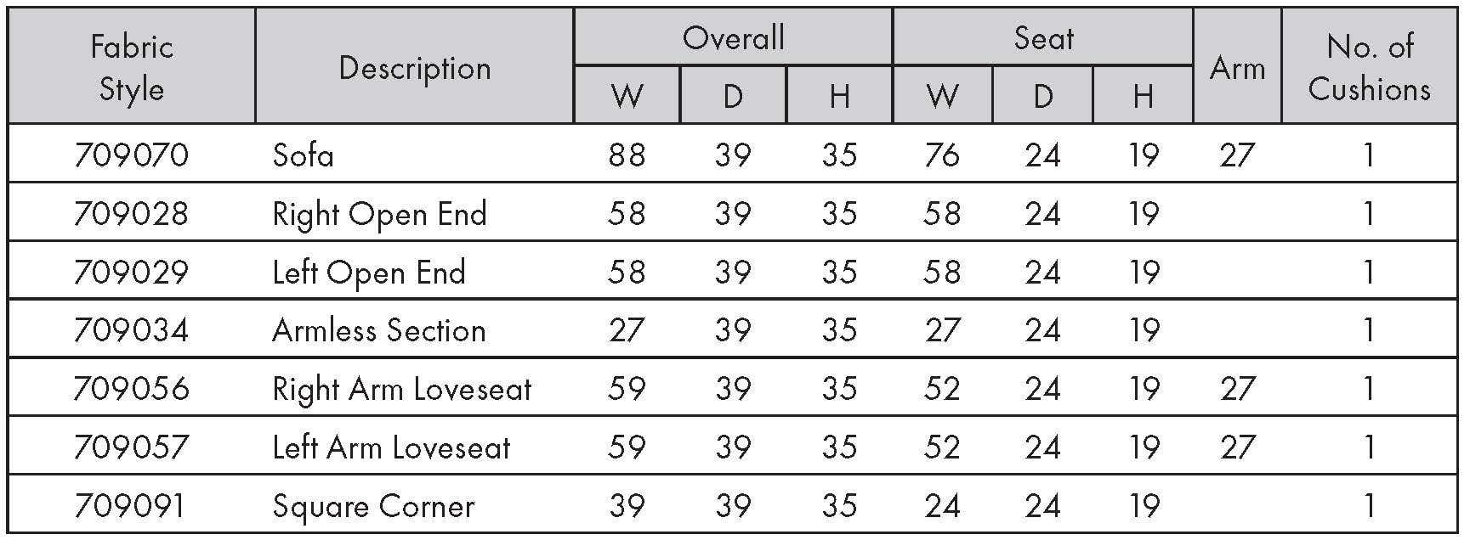
Task: Click the Right Arm Loveseat entry
Action: [x=401, y=389]
